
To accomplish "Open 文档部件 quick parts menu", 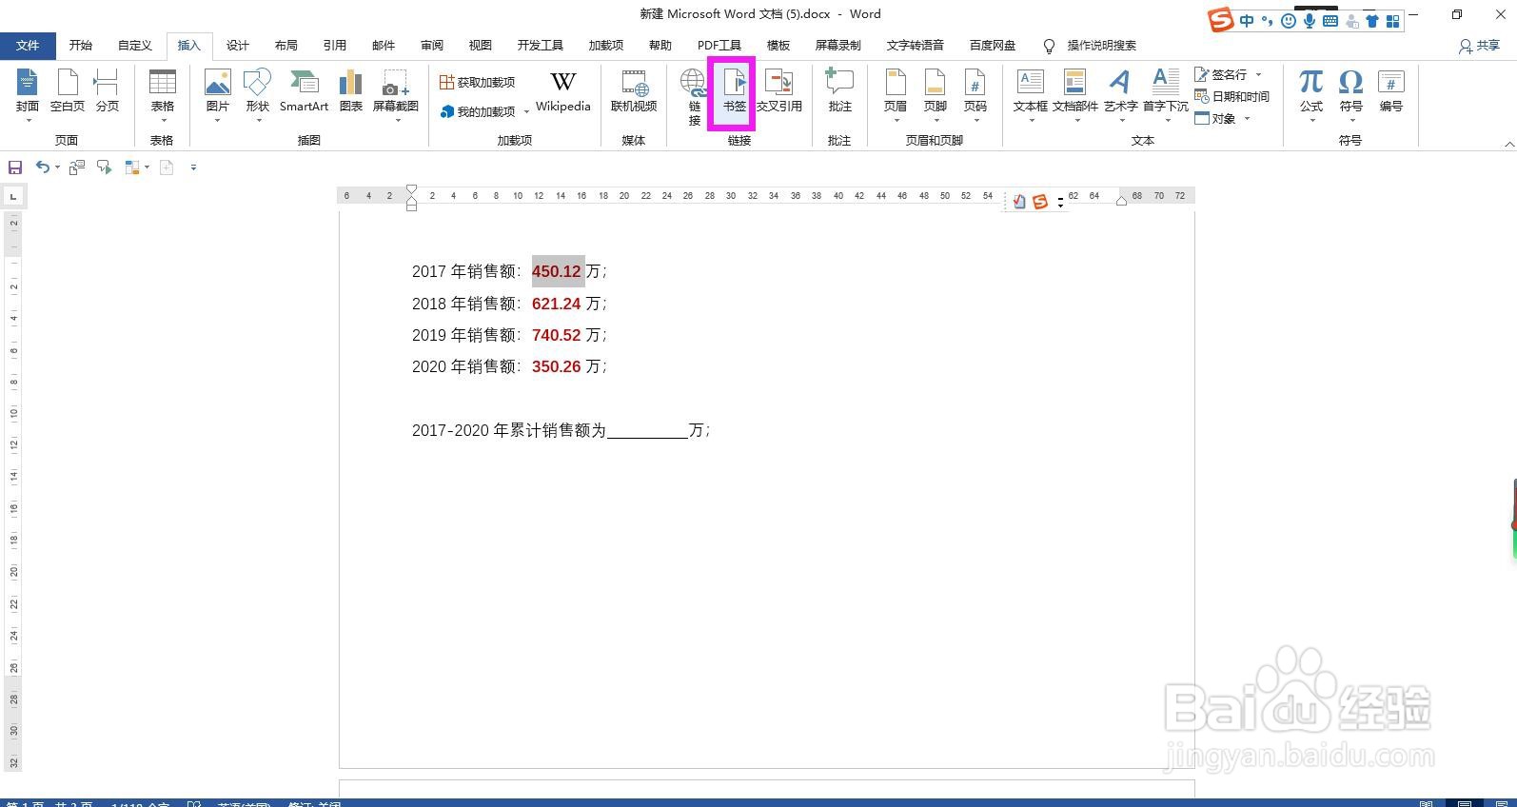I will point(1075,95).
